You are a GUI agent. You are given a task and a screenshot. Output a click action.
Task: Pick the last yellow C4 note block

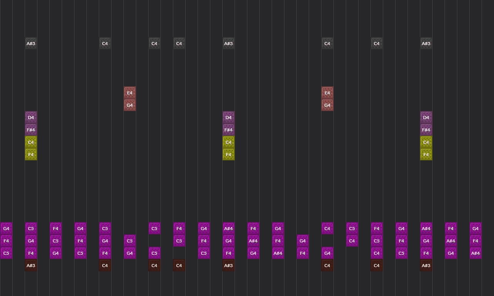(x=426, y=142)
